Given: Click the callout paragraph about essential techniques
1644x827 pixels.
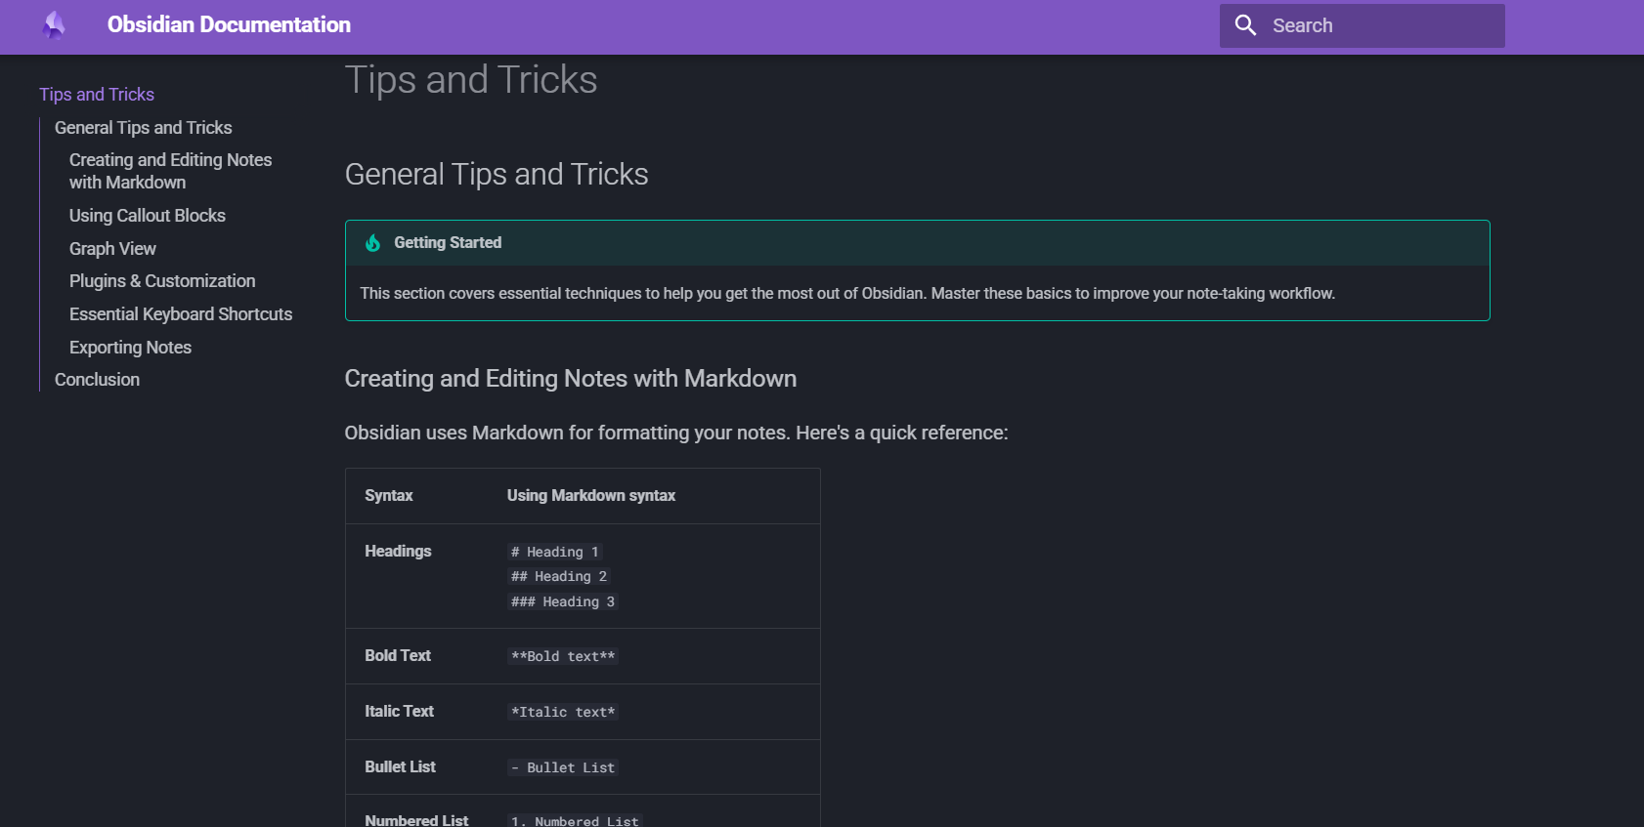Looking at the screenshot, I should 847,294.
